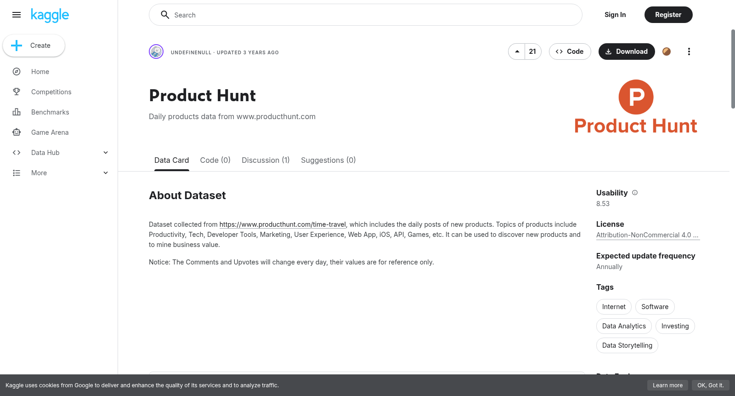Image resolution: width=735 pixels, height=396 pixels.
Task: Download the Product Hunt dataset
Action: click(627, 52)
